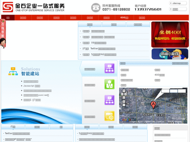Select the first purple sitemap service icon

pyautogui.click(x=110, y=68)
